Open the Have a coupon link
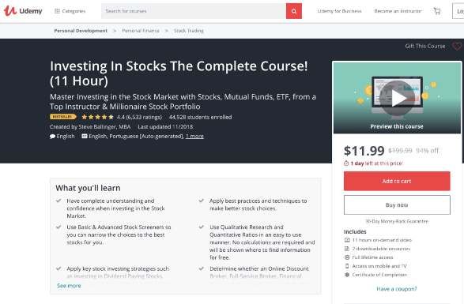This screenshot has width=464, height=304. pyautogui.click(x=397, y=289)
